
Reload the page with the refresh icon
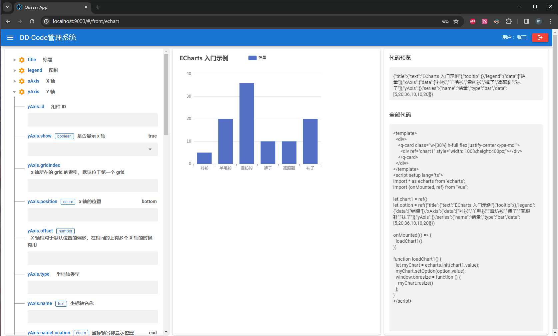click(x=32, y=21)
